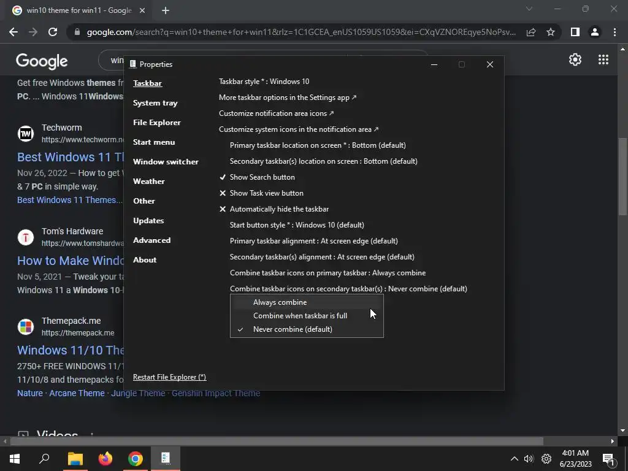Change Taskbar style Windows 10 setting
The image size is (628, 471).
pos(264,82)
